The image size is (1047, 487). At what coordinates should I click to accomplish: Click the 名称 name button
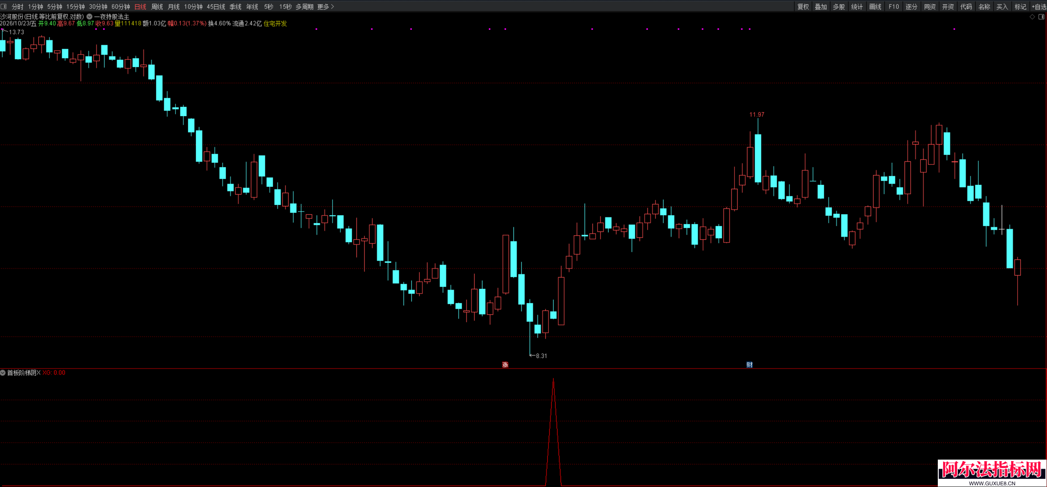984,7
